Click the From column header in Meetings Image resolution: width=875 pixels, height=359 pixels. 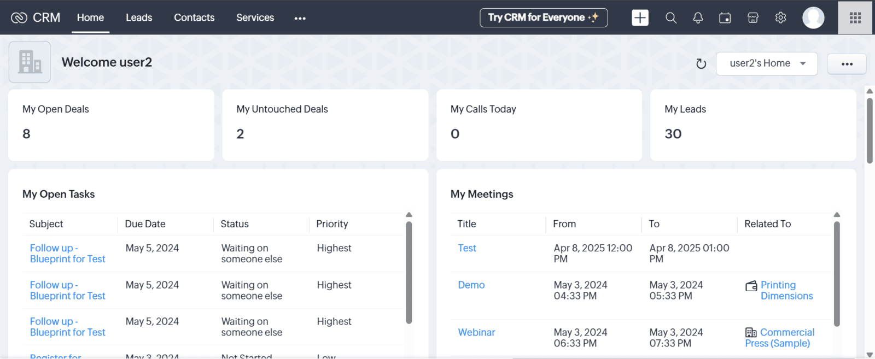[x=564, y=224]
